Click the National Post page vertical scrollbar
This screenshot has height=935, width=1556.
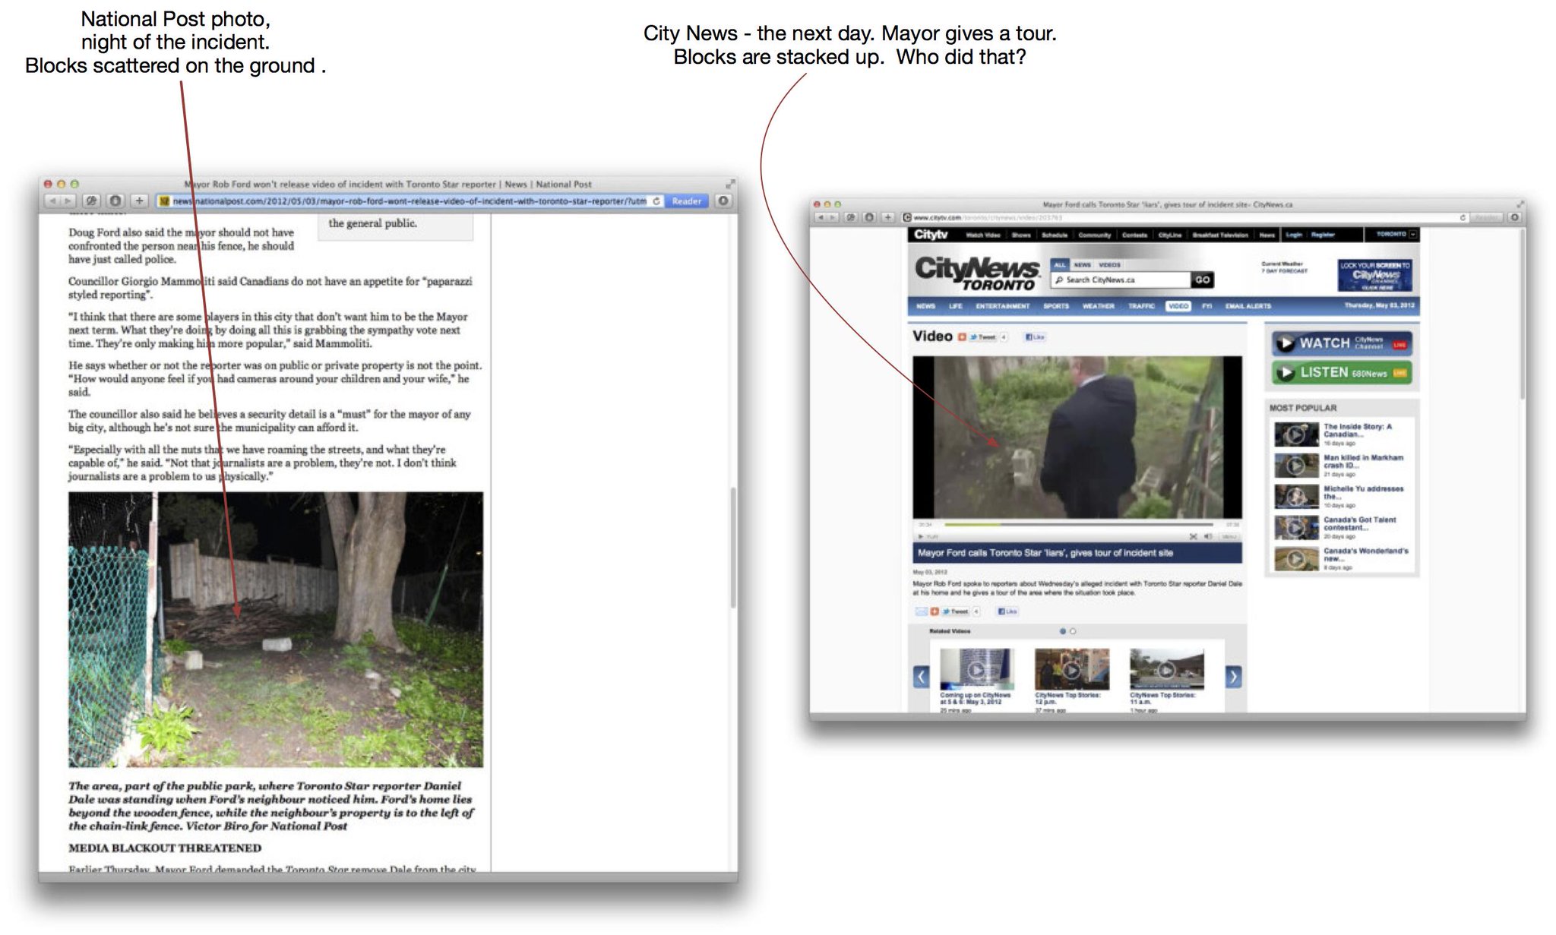733,547
